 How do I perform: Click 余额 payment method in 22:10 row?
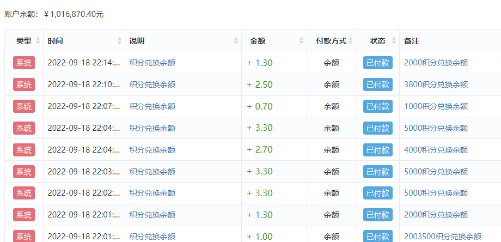point(331,84)
